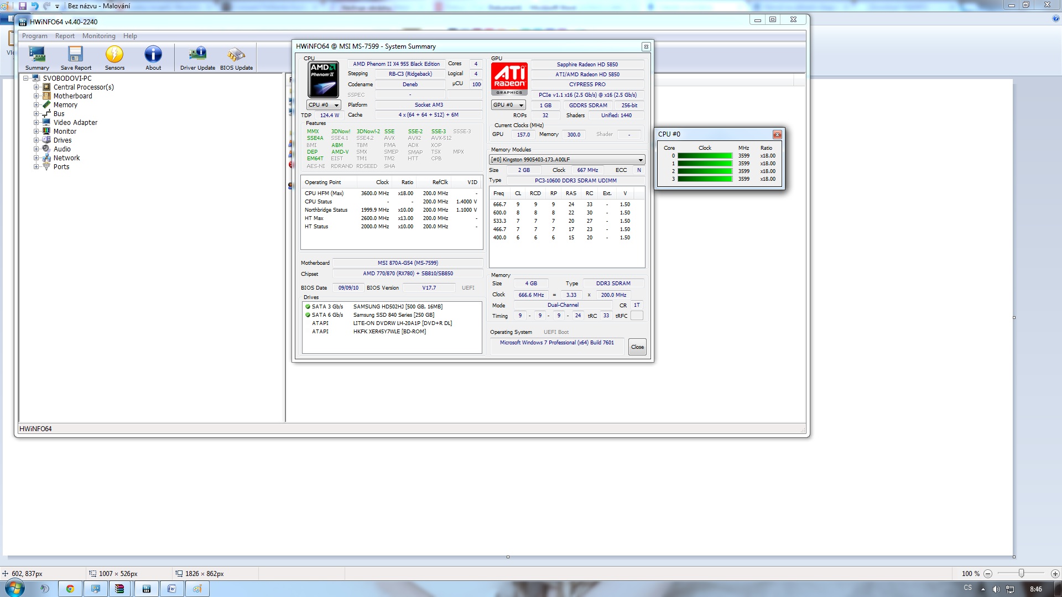Switch to Paint taskbar icon
This screenshot has width=1062, height=597.
point(197,589)
